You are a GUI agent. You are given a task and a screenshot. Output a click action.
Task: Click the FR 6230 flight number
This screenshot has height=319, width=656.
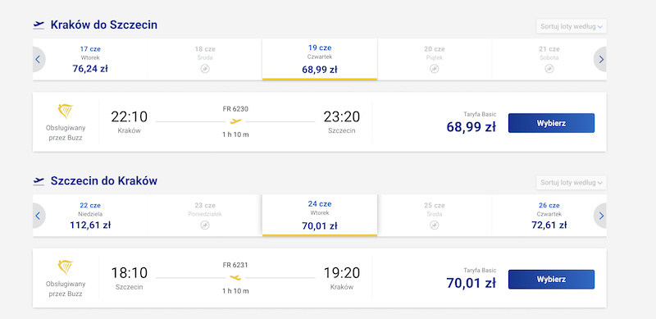pyautogui.click(x=235, y=109)
